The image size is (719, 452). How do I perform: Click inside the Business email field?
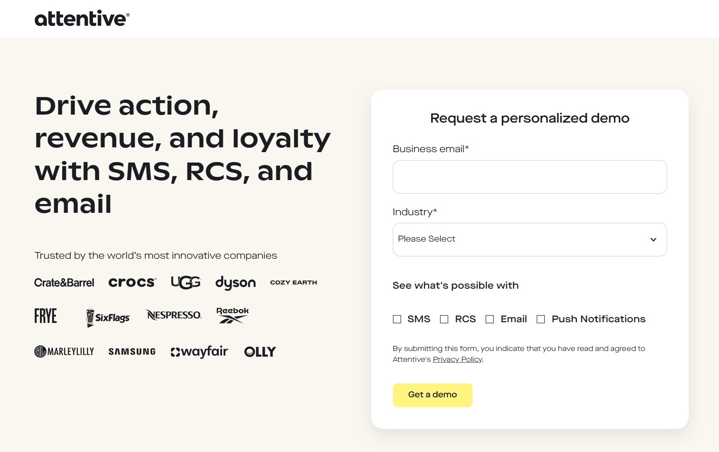(x=530, y=177)
